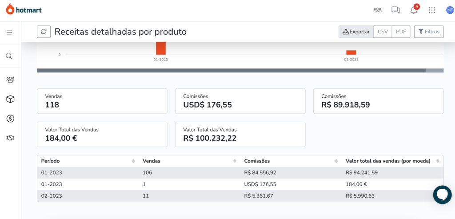Viewport: 455px width, 219px height.
Task: Click the search magnifier icon in sidebar
Action: pyautogui.click(x=9, y=56)
